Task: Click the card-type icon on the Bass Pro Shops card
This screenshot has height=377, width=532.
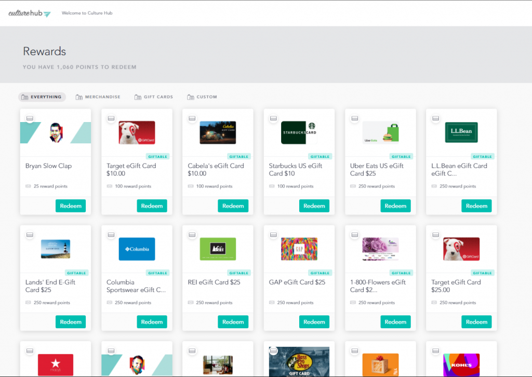Action: click(273, 351)
